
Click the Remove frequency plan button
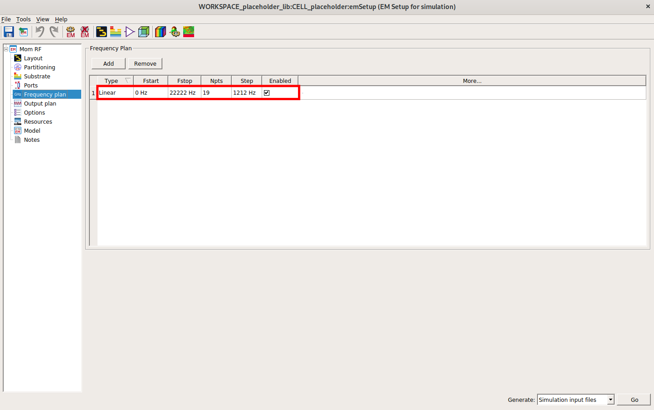tap(145, 63)
